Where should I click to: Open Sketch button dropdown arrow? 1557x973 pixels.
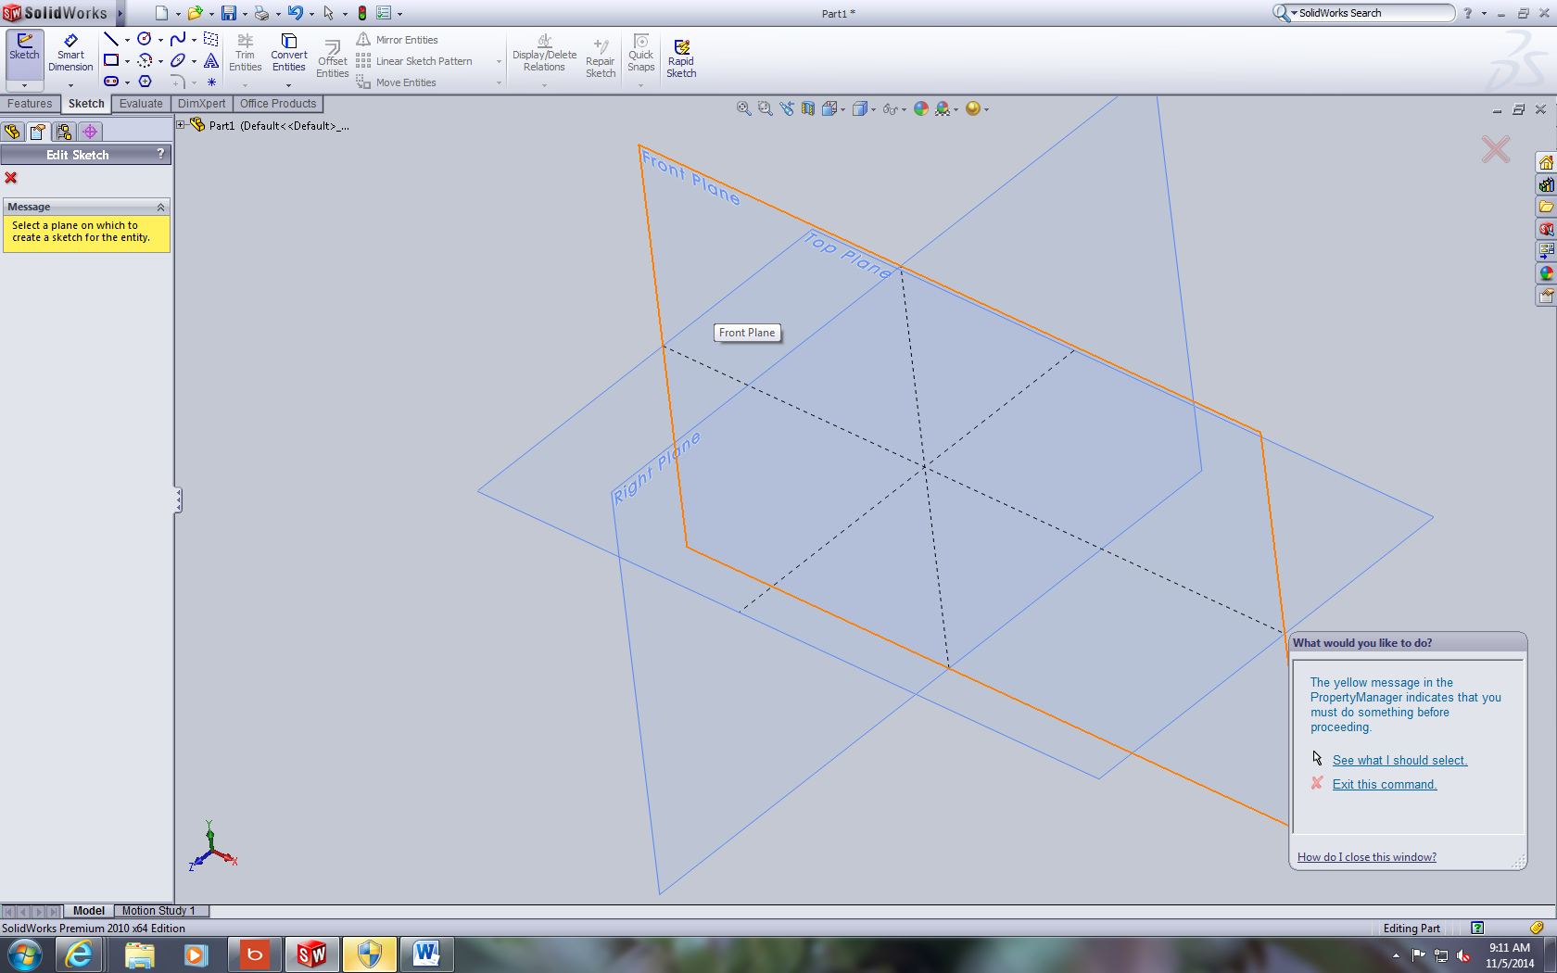point(24,85)
